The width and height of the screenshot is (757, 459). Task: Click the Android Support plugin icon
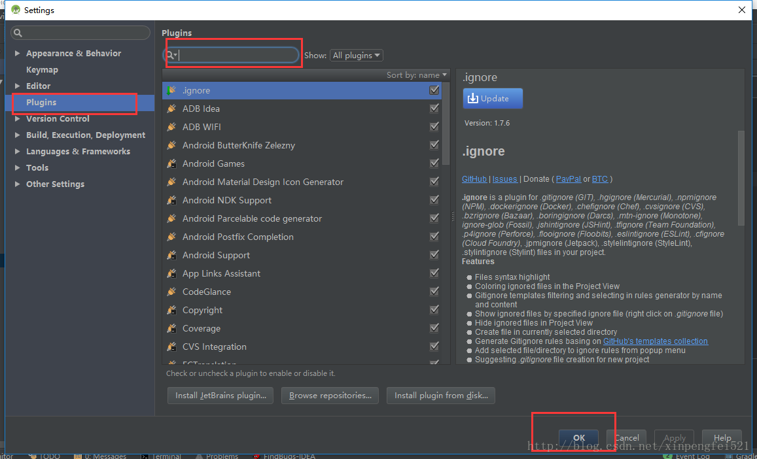pos(171,255)
